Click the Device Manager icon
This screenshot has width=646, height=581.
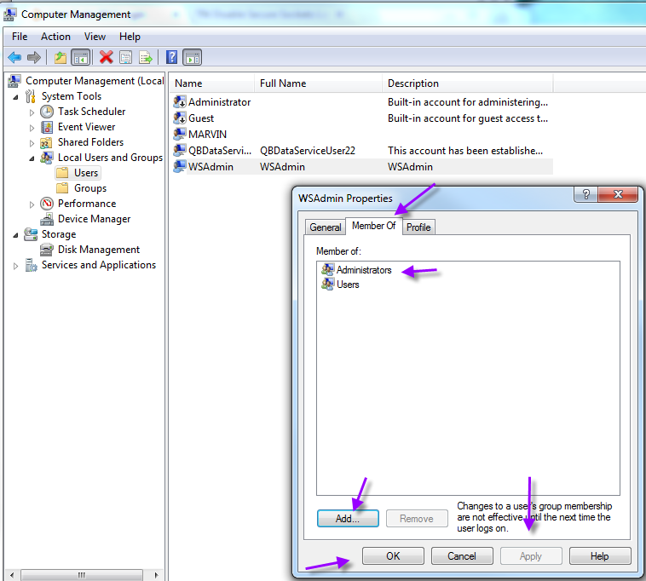(47, 219)
